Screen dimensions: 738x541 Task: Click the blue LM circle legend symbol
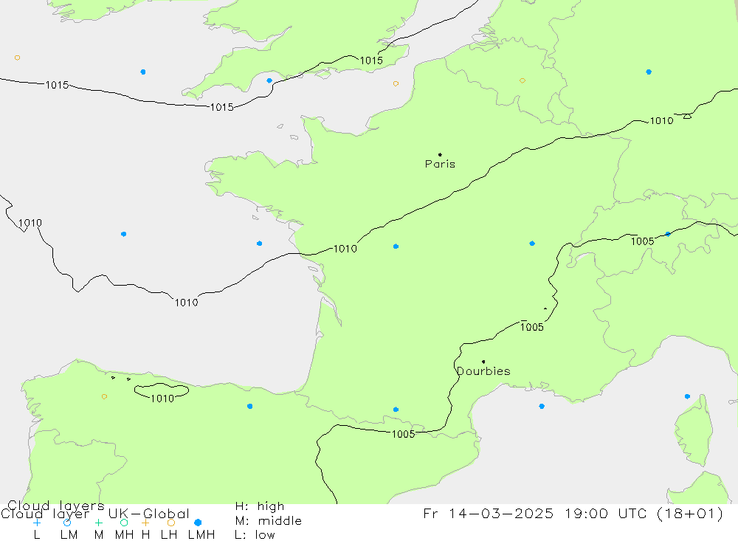(x=67, y=523)
